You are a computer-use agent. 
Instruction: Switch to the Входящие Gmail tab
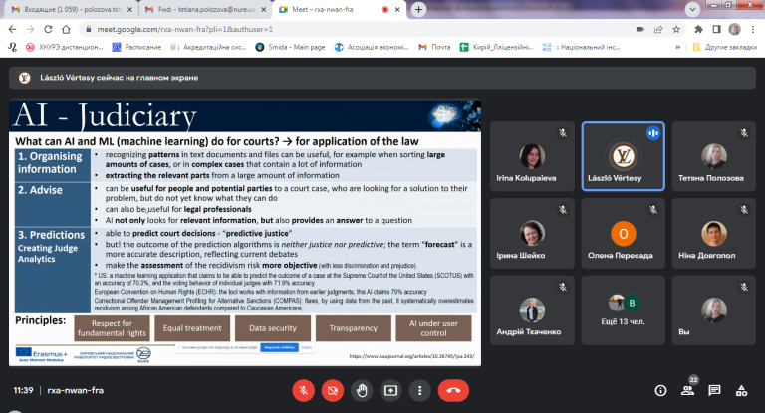pyautogui.click(x=72, y=9)
